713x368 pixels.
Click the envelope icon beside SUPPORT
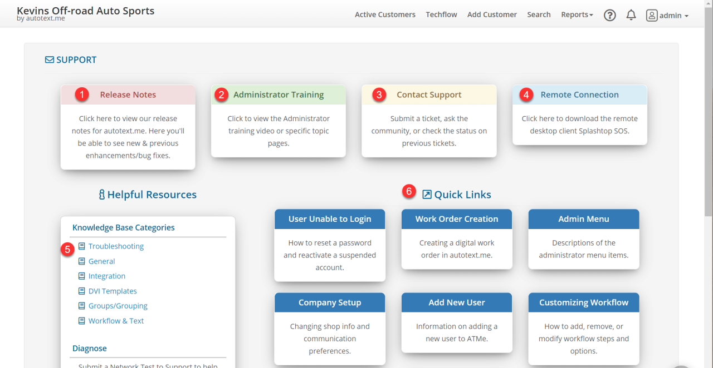pyautogui.click(x=50, y=60)
